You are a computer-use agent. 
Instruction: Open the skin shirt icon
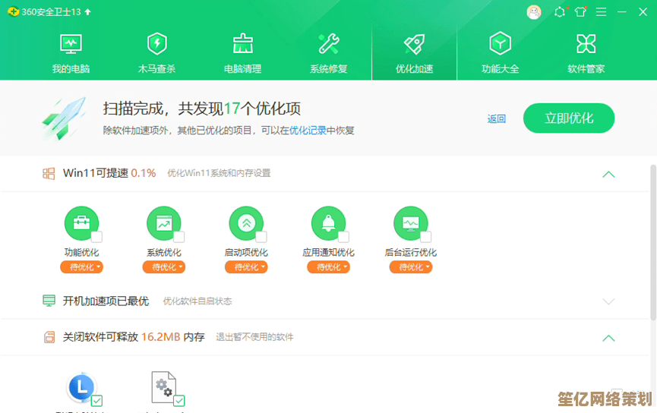[581, 11]
